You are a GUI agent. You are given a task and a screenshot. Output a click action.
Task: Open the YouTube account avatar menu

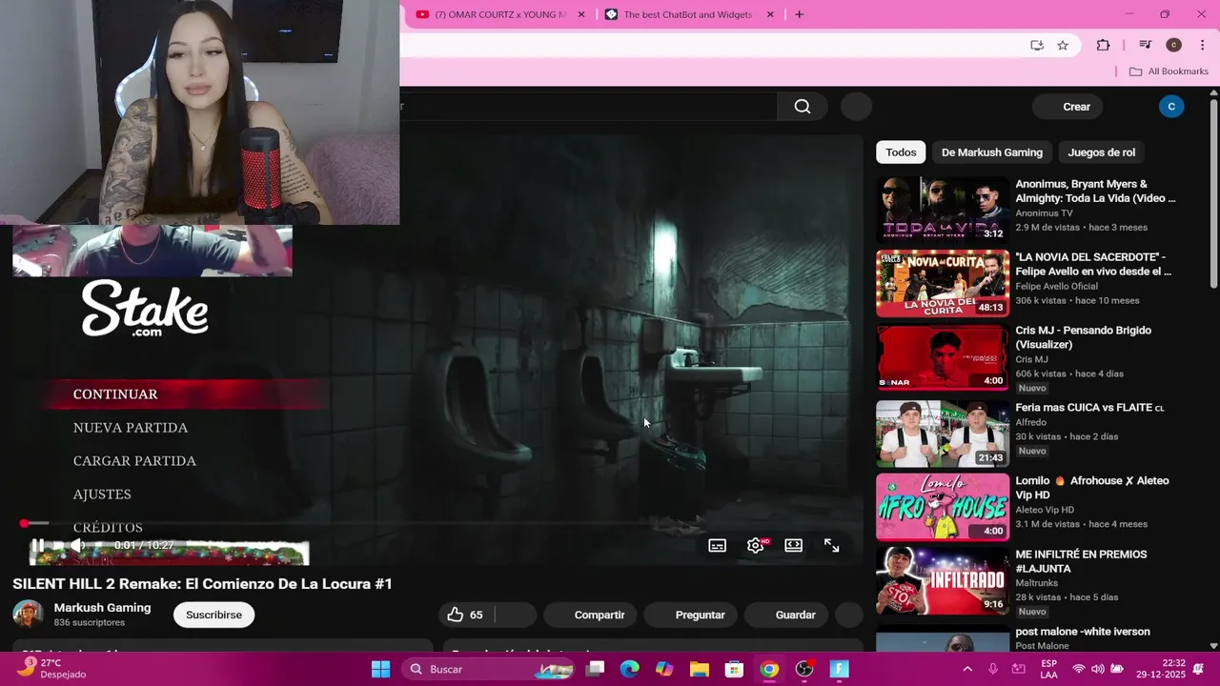(1171, 107)
